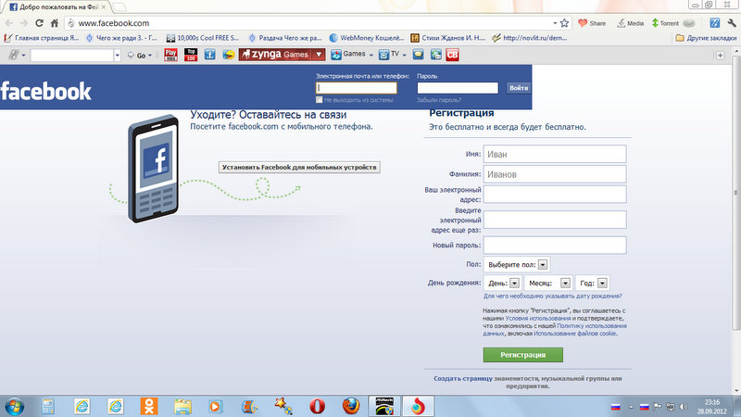Open Action Center flag in system tray
This screenshot has height=417, width=741.
pos(658,407)
